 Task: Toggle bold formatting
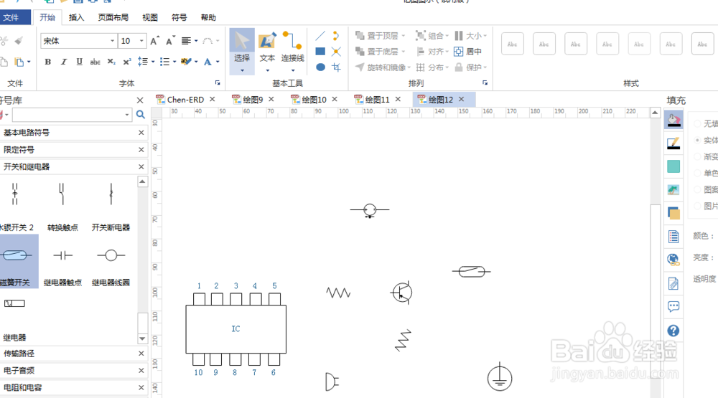(x=47, y=61)
